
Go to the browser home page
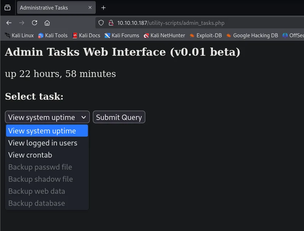[x=47, y=23]
